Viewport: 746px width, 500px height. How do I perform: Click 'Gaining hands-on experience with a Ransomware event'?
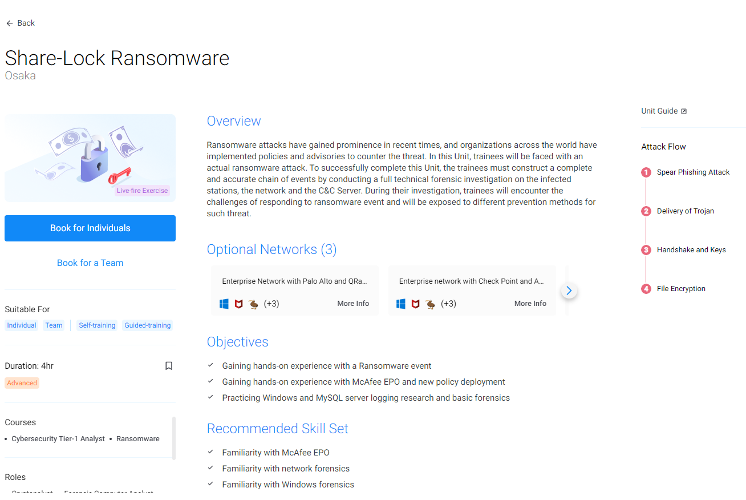(327, 366)
